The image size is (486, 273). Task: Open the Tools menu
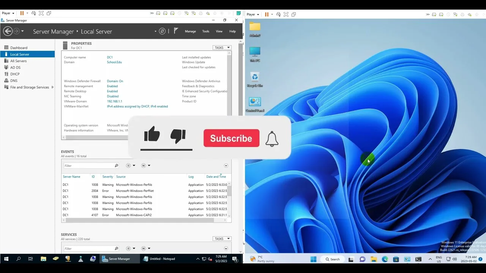pos(205,31)
